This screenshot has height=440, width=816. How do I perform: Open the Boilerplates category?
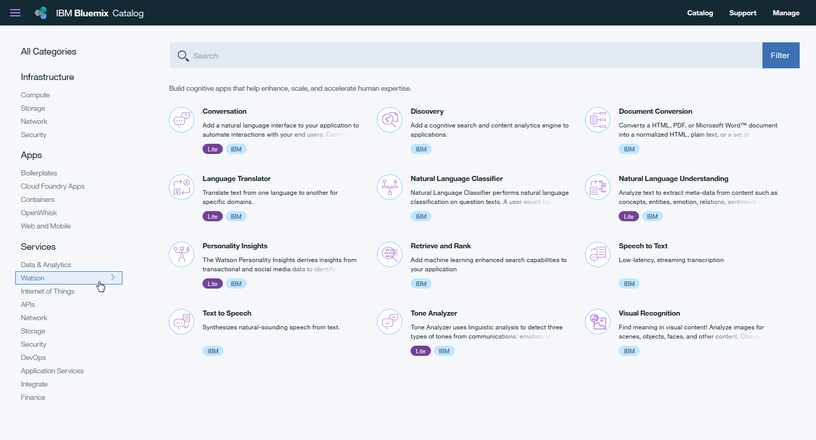click(x=39, y=173)
